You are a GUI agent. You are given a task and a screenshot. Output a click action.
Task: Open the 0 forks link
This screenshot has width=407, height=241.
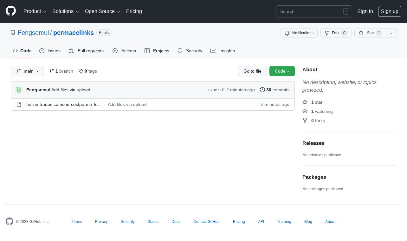[314, 120]
